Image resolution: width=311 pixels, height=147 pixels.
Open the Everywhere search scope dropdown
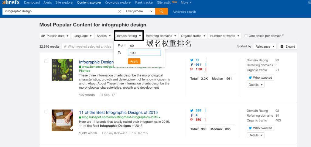(x=139, y=11)
